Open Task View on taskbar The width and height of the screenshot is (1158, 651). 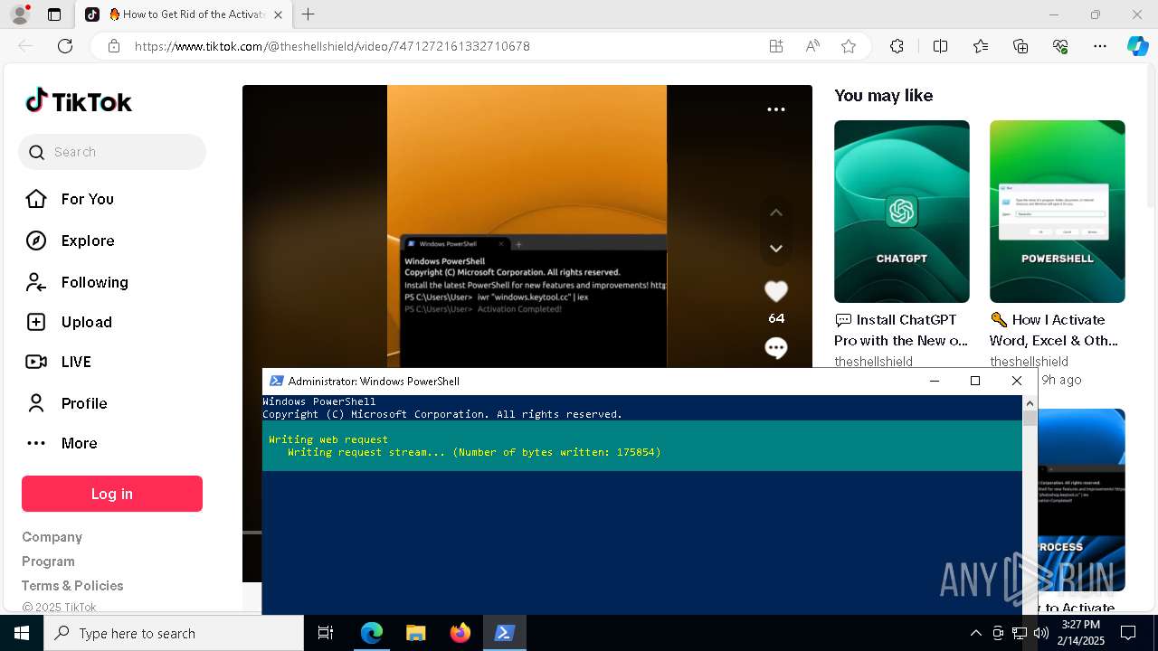pos(326,633)
